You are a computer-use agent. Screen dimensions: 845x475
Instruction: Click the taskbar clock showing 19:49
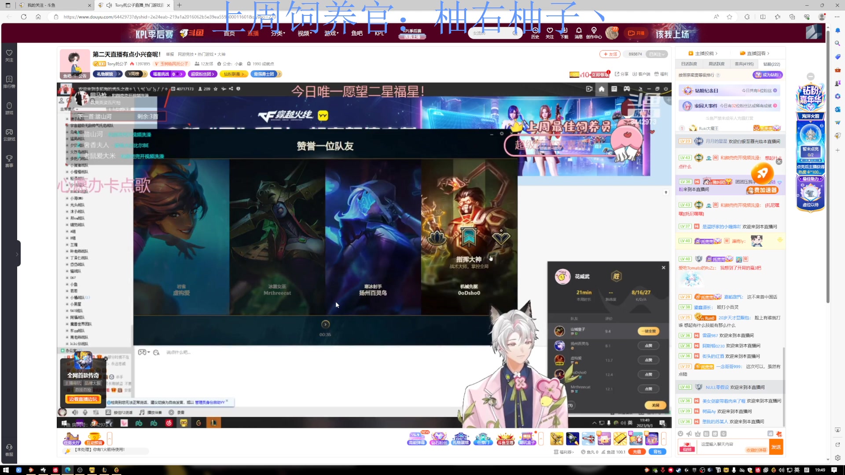[820, 470]
